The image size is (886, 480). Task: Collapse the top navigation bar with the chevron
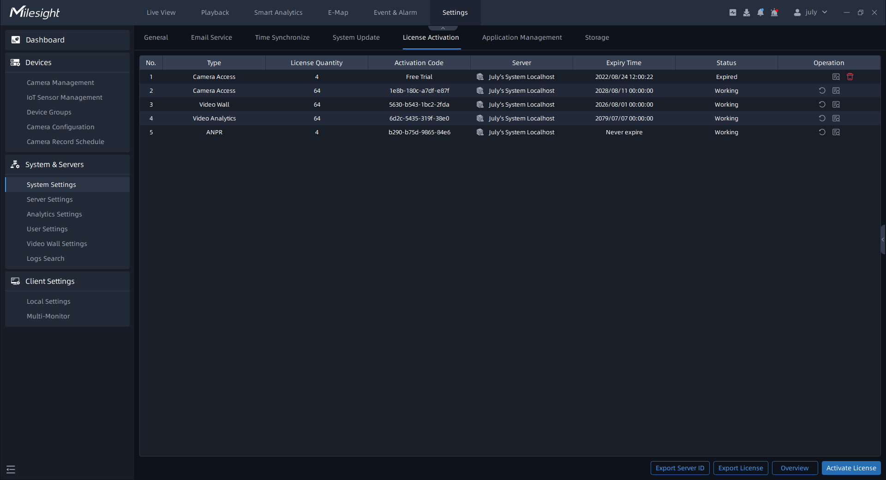coord(443,28)
